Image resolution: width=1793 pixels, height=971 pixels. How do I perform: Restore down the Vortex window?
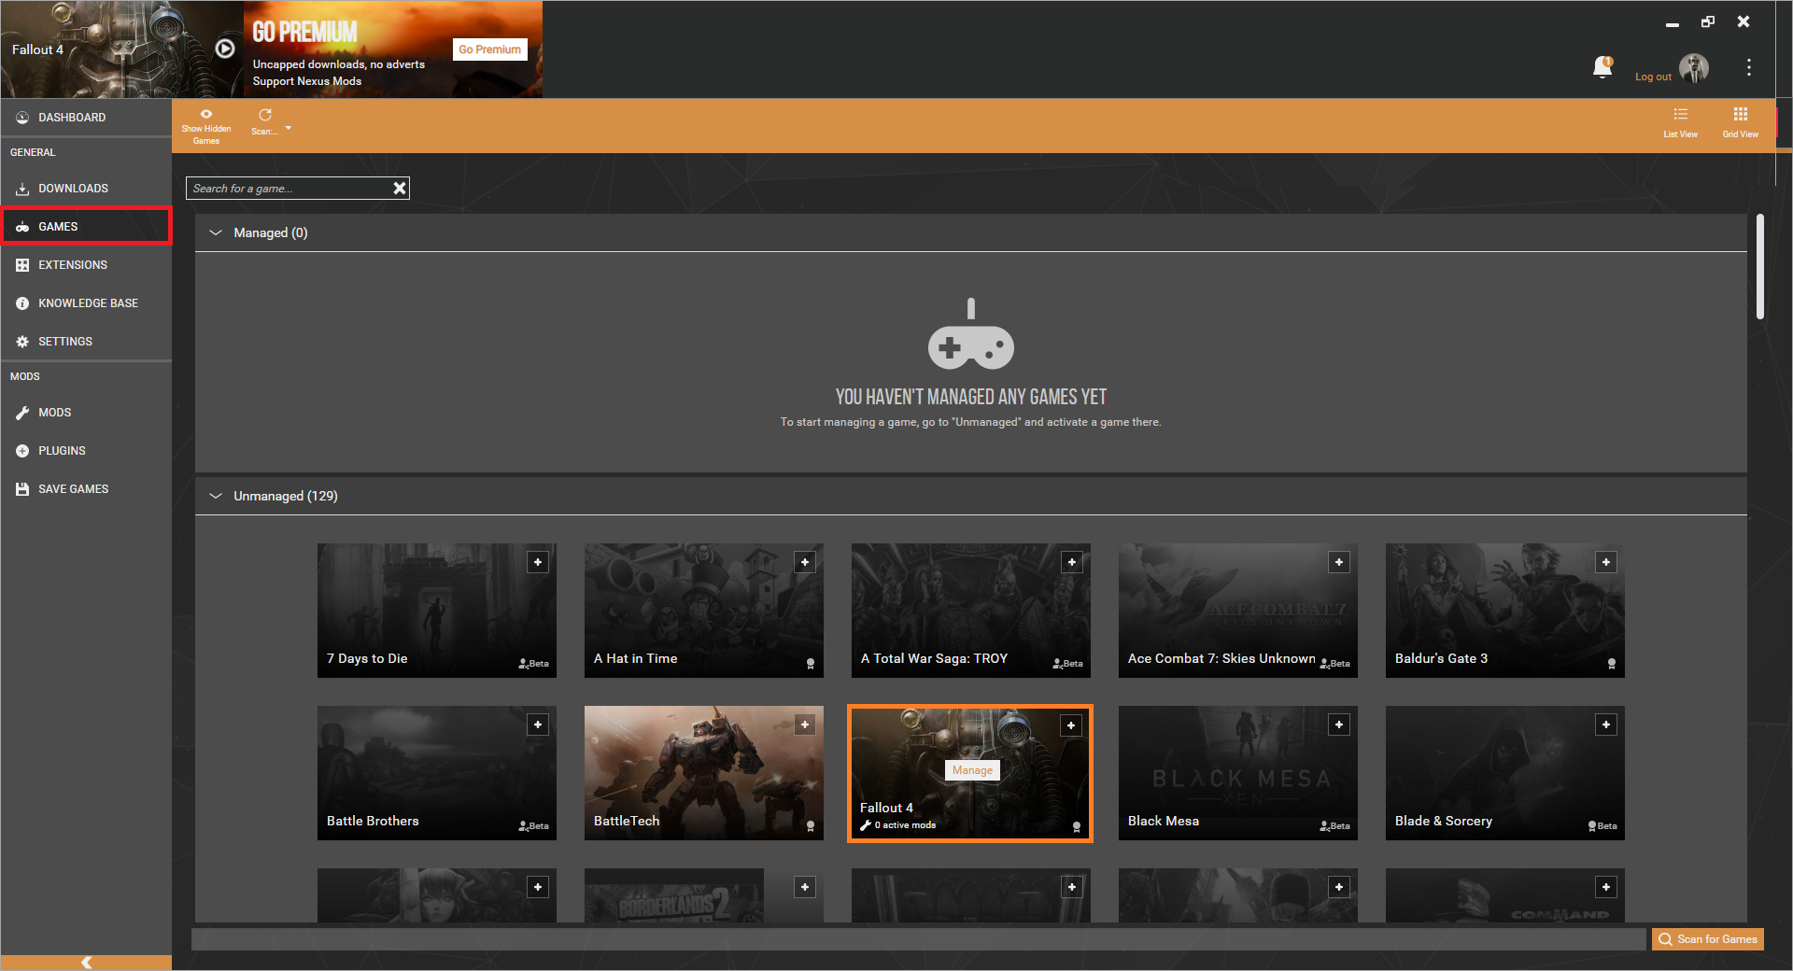[x=1708, y=21]
